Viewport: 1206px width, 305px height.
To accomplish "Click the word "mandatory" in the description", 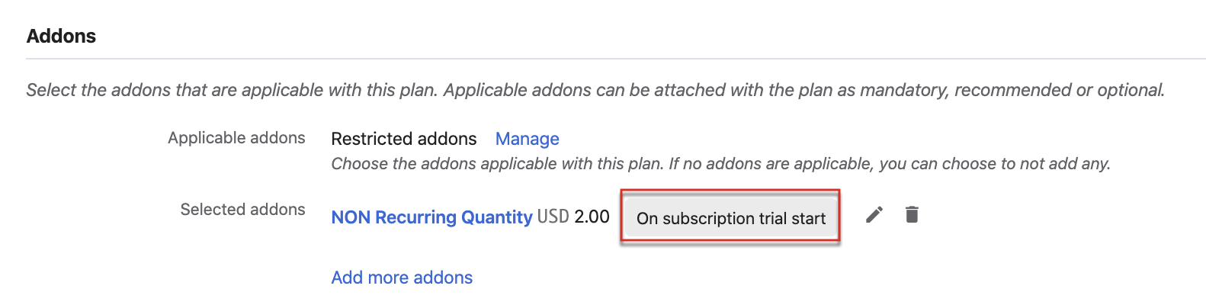I will click(x=902, y=90).
